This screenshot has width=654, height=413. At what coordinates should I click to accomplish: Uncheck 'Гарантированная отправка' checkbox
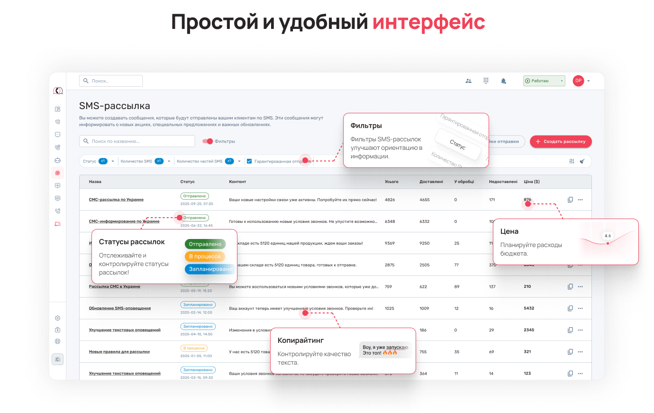[x=249, y=161]
